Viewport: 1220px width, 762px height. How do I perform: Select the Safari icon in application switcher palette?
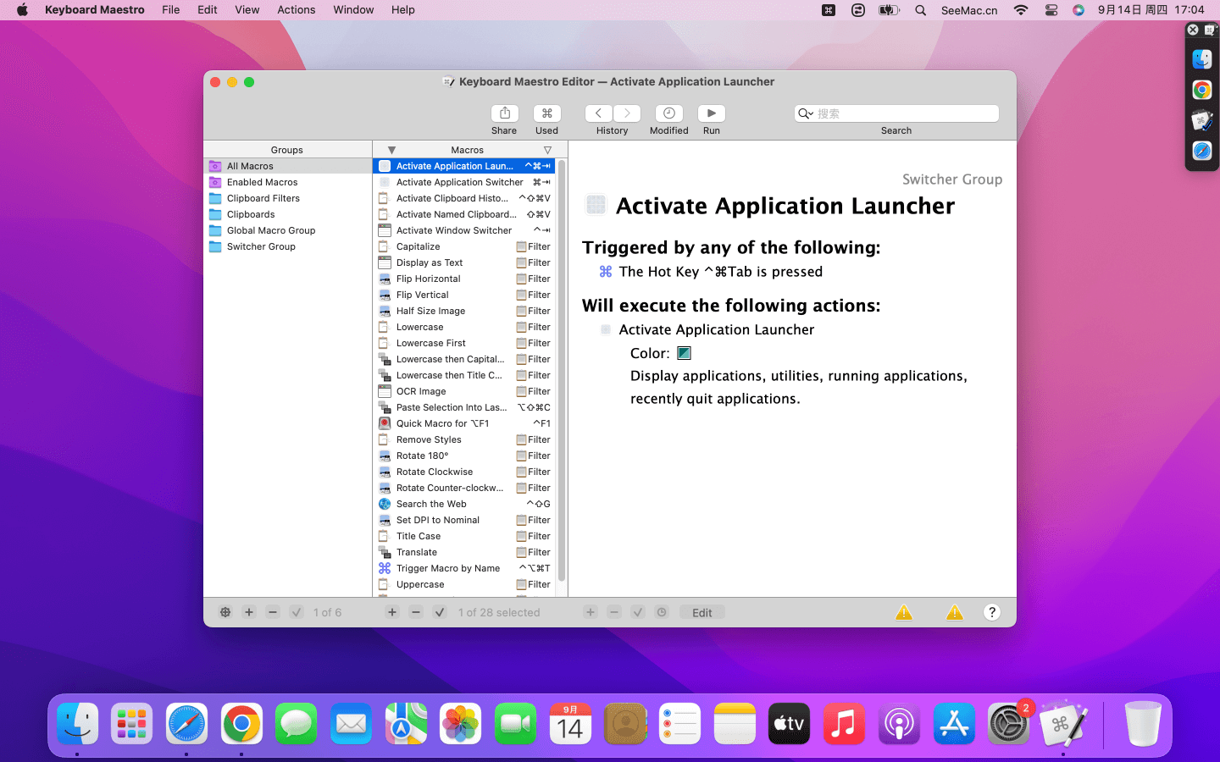(1202, 151)
